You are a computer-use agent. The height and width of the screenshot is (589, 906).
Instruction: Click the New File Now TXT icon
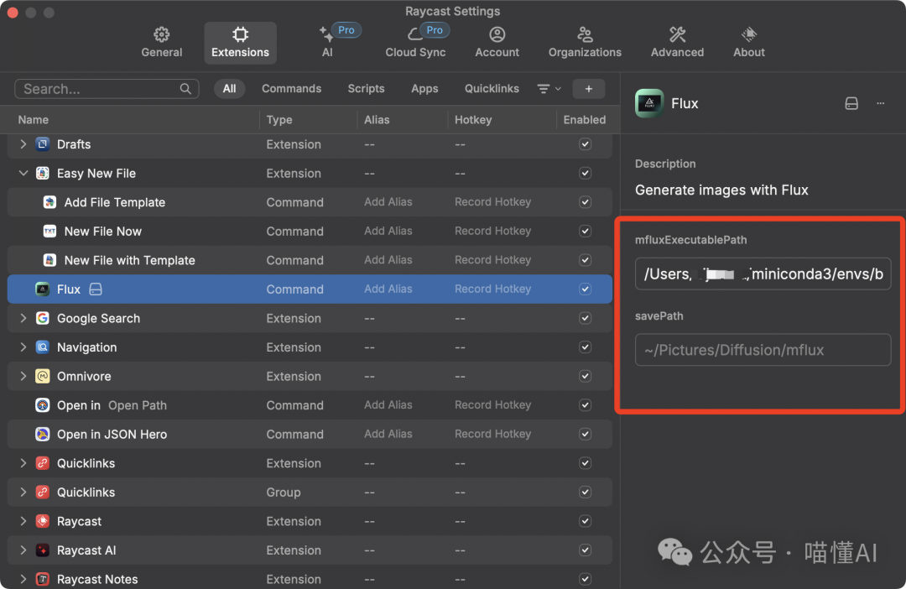(49, 232)
